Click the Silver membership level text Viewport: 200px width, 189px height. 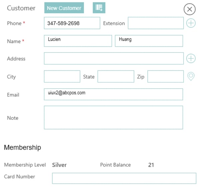pyautogui.click(x=59, y=165)
